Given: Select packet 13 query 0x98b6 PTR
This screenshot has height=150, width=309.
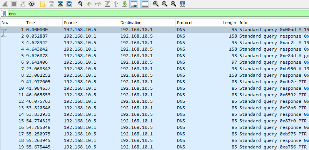Looking at the screenshot, I should [x=155, y=108].
